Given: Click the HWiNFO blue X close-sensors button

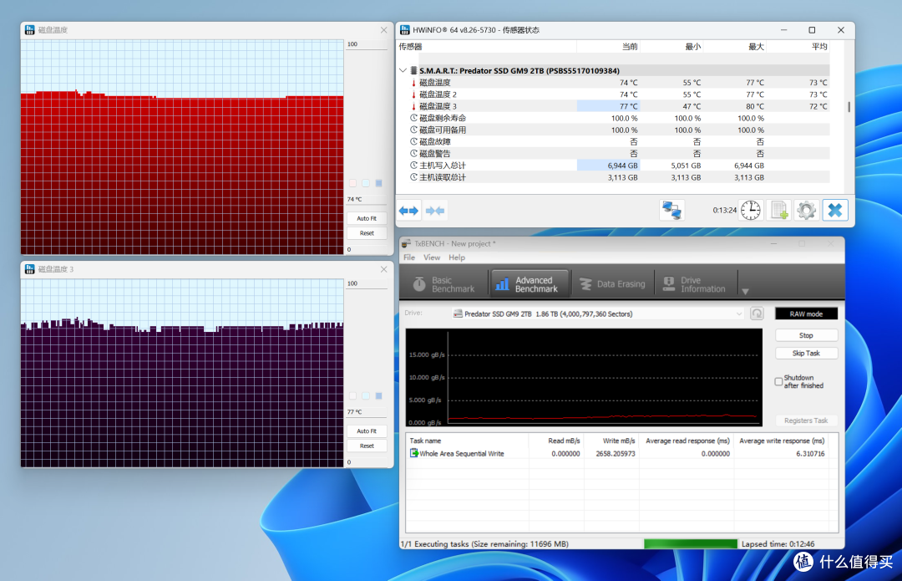Looking at the screenshot, I should pyautogui.click(x=834, y=210).
